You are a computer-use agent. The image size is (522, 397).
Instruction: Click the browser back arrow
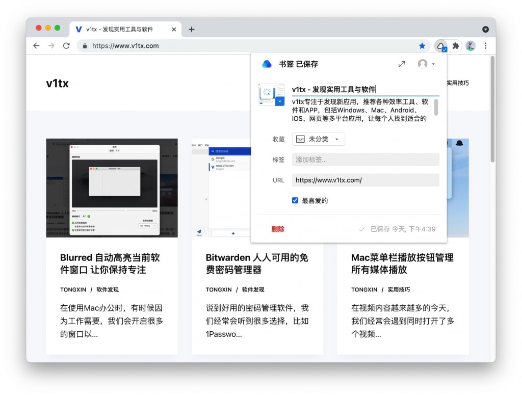[36, 45]
